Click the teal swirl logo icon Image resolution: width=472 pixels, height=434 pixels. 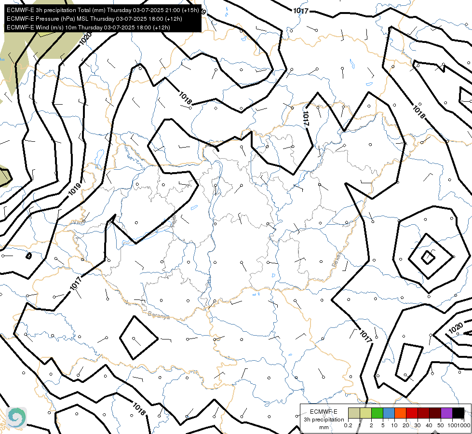click(16, 418)
